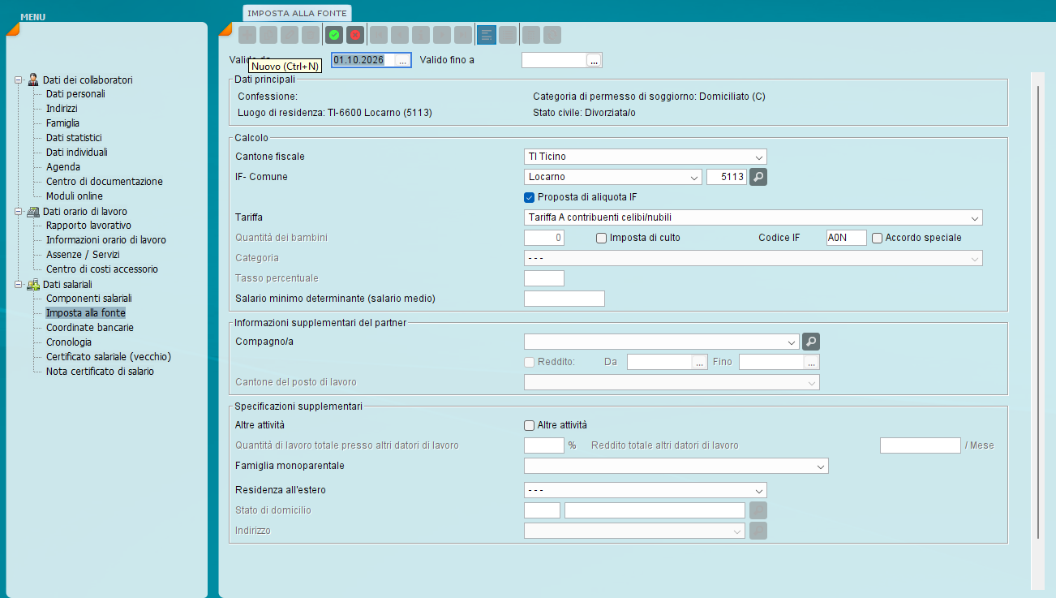Open the Compagno/a dropdown
The width and height of the screenshot is (1056, 598).
[792, 342]
